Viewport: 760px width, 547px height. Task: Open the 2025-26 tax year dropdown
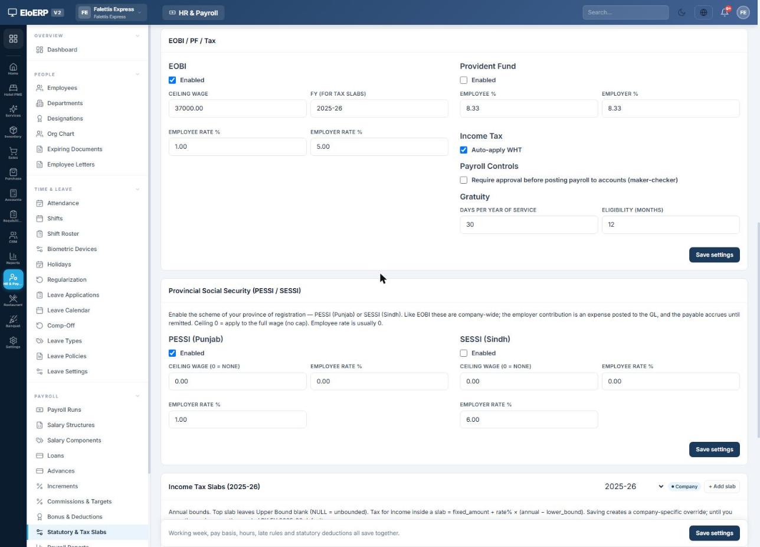coord(634,487)
